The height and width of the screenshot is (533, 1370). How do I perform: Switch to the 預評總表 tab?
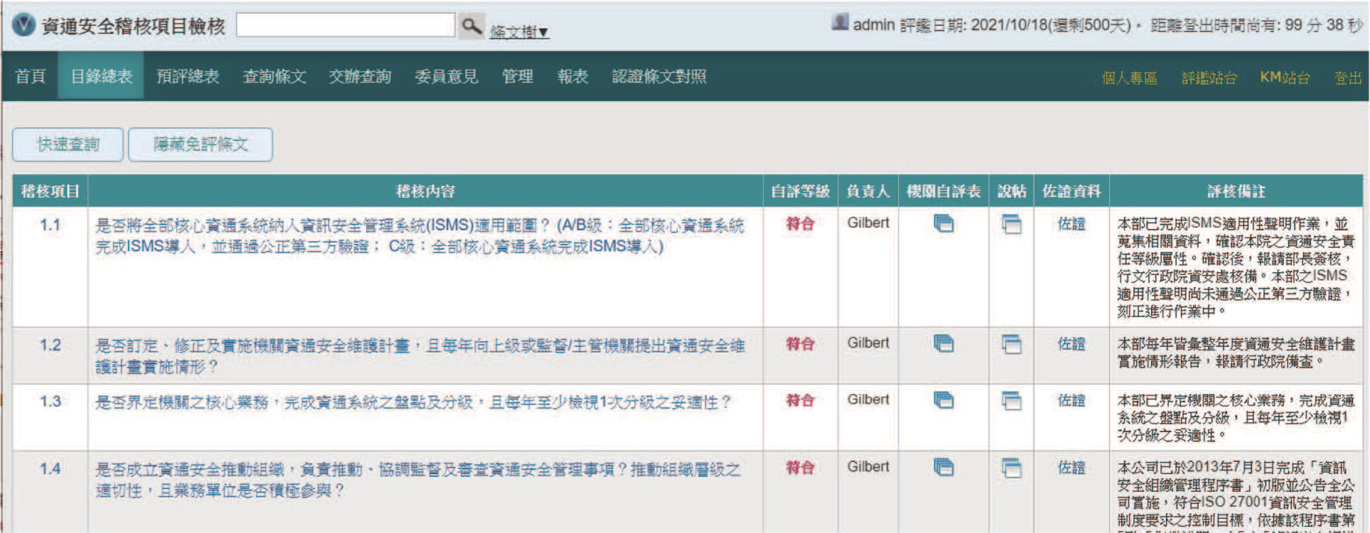pos(188,77)
